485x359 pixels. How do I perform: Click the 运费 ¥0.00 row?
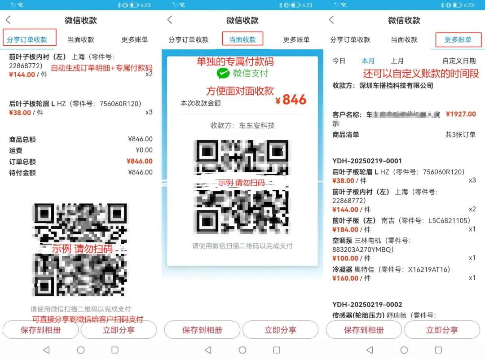tap(81, 150)
